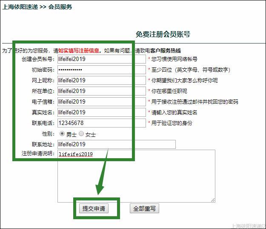This screenshot has width=266, height=229.
Task: Click the 全部重写 reset button
Action: click(x=144, y=209)
